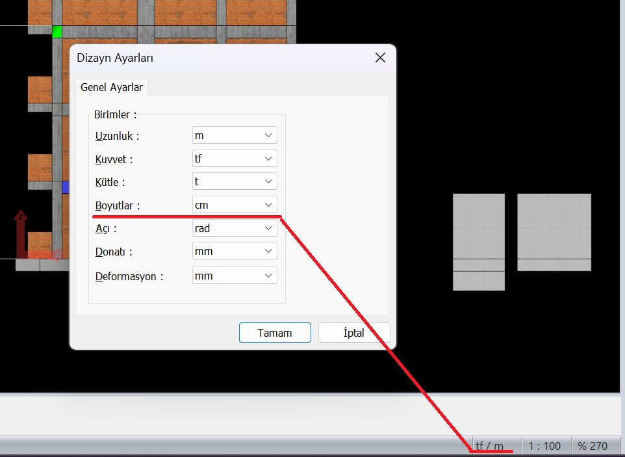
Task: Click the 1 : 100 scale indicator
Action: click(x=544, y=446)
